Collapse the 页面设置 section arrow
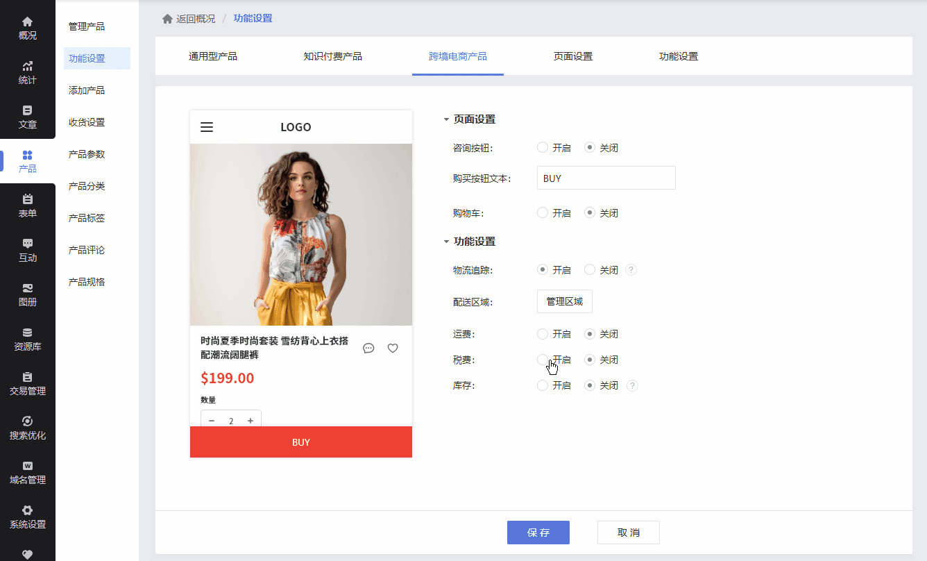This screenshot has height=561, width=927. 446,120
